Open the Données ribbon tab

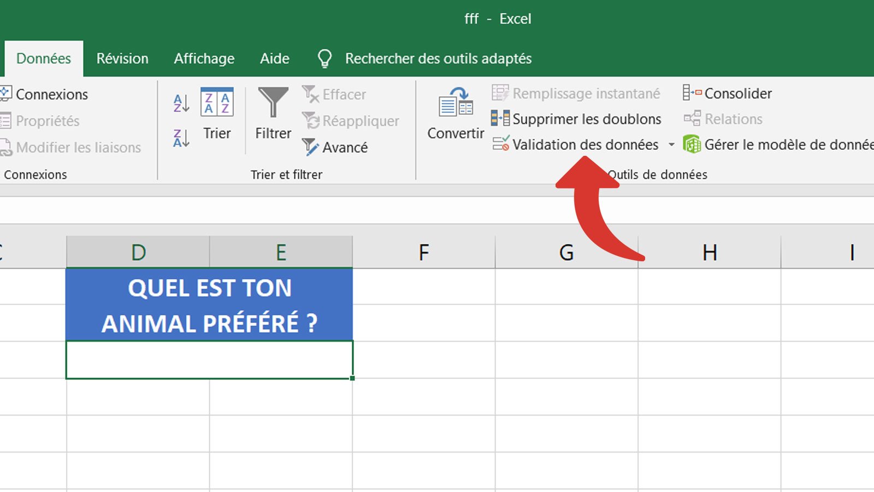[x=44, y=58]
